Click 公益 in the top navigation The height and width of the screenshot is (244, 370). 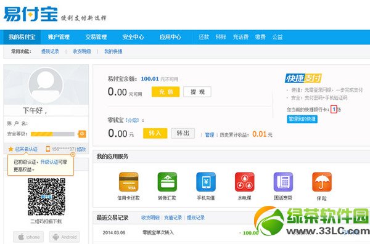[x=277, y=37]
